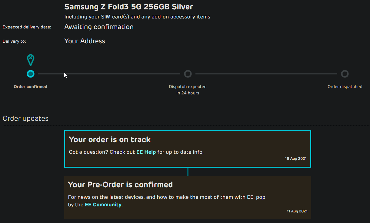Image resolution: width=370 pixels, height=223 pixels.
Task: Click the Your Address delivery text
Action: pyautogui.click(x=85, y=41)
